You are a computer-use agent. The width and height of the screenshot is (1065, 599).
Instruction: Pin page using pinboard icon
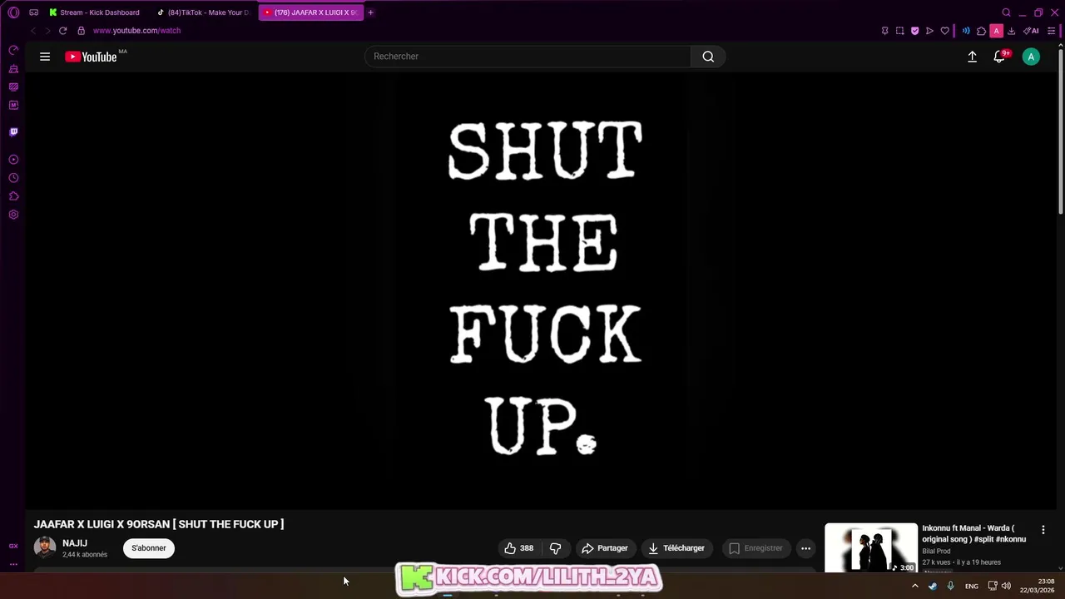pyautogui.click(x=884, y=31)
